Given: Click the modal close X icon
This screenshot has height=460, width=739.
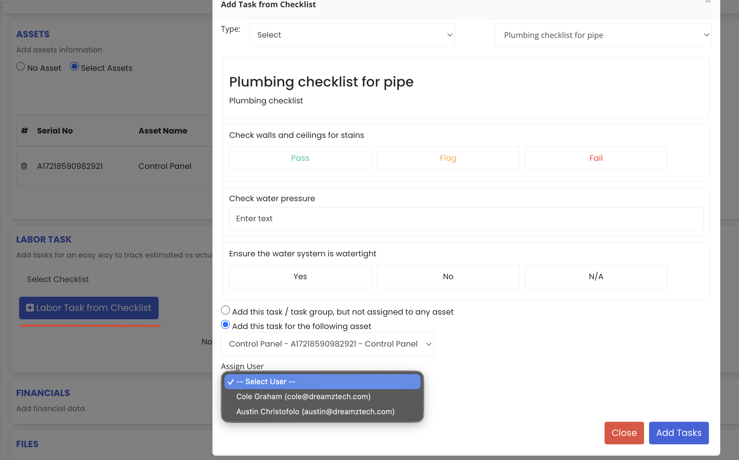Looking at the screenshot, I should tap(708, 2).
